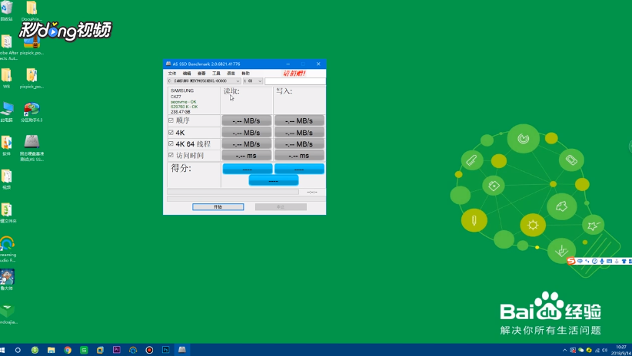Uncheck the 4K 64 线程 checkbox

tap(171, 143)
